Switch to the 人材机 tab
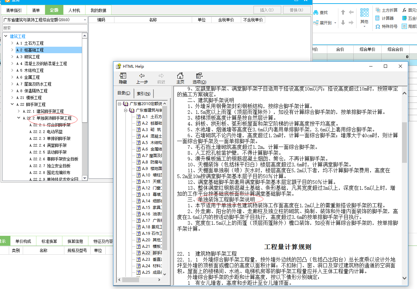The width and height of the screenshot is (417, 289). click(74, 10)
